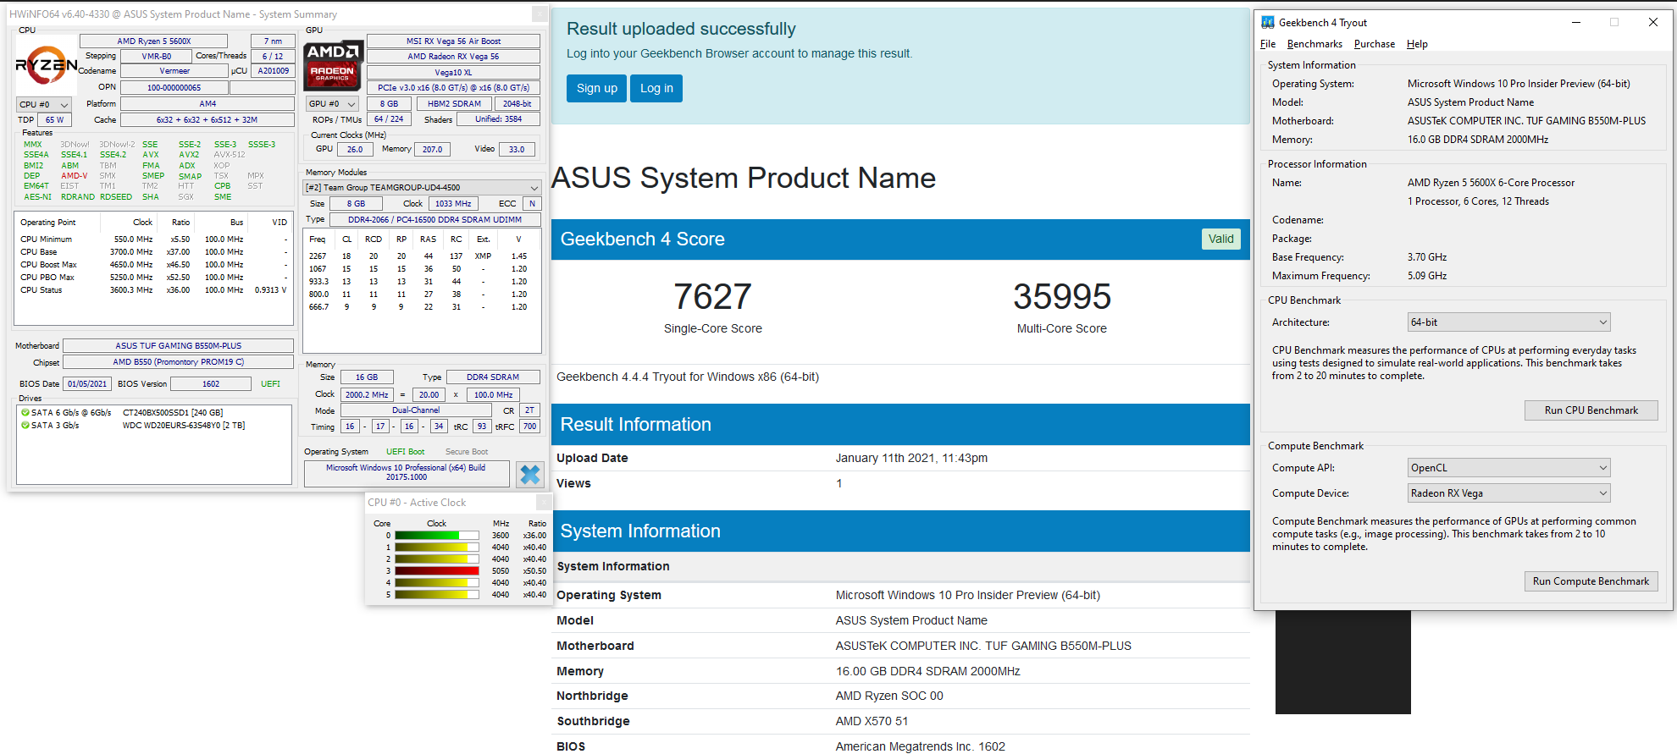The width and height of the screenshot is (1677, 754).
Task: Click the blue X close icon in HWiNFO summary
Action: pos(530,475)
